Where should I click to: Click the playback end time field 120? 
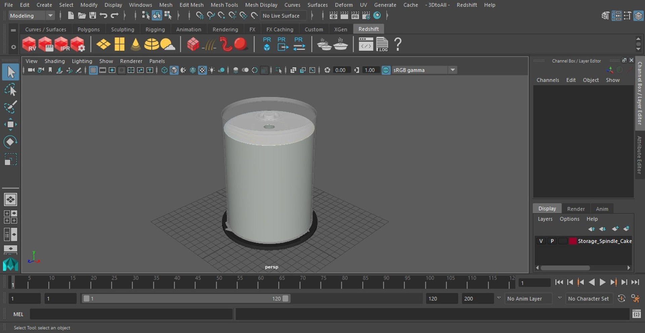(x=441, y=298)
